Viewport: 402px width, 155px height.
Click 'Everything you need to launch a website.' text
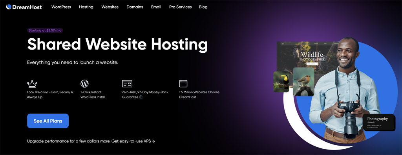tap(73, 62)
